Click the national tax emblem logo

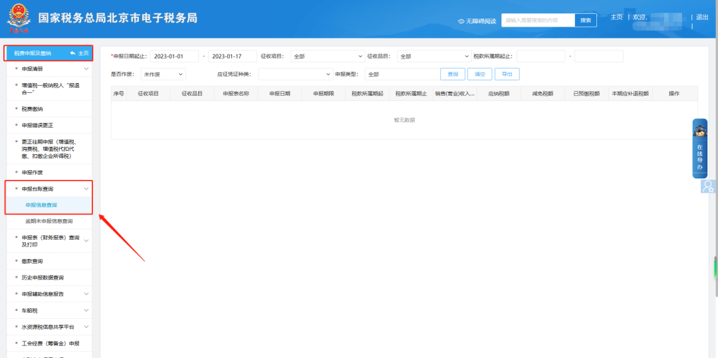pos(19,18)
